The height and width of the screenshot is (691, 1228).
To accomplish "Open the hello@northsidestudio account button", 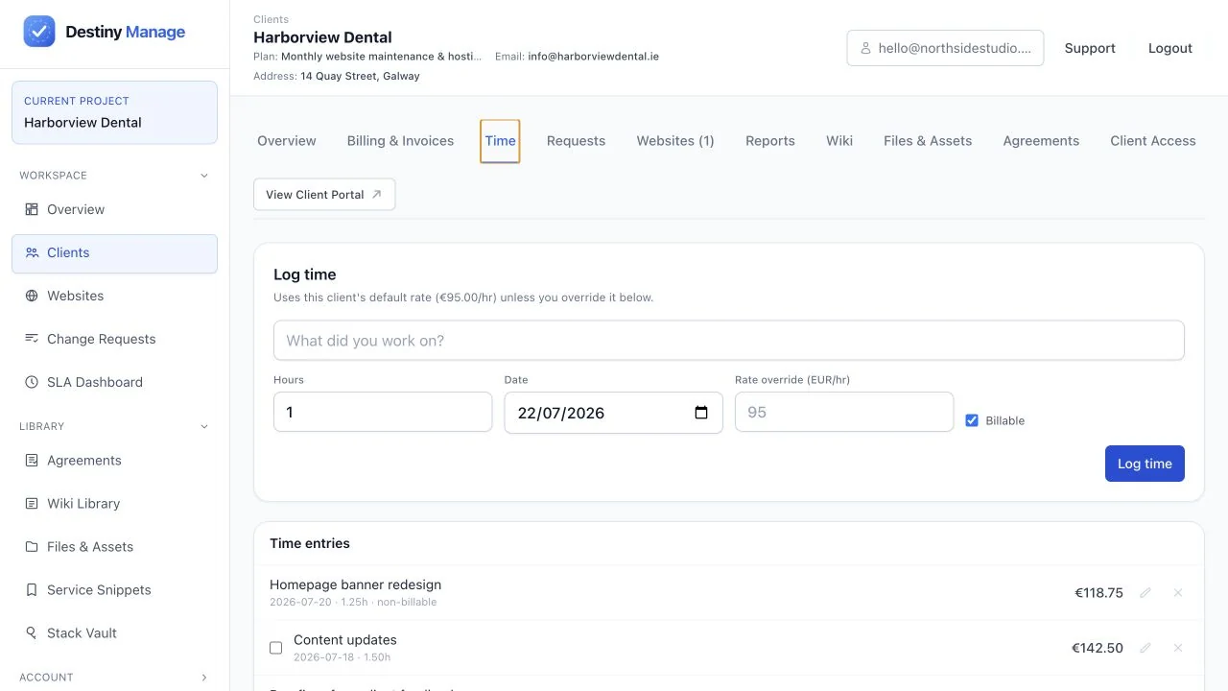I will click(945, 48).
